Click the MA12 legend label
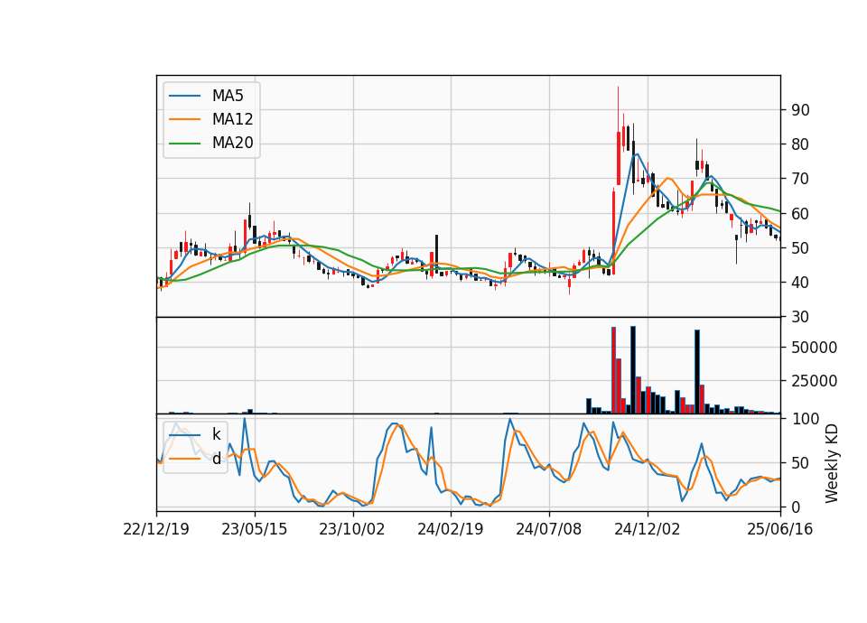This screenshot has width=867, height=623. click(x=232, y=119)
